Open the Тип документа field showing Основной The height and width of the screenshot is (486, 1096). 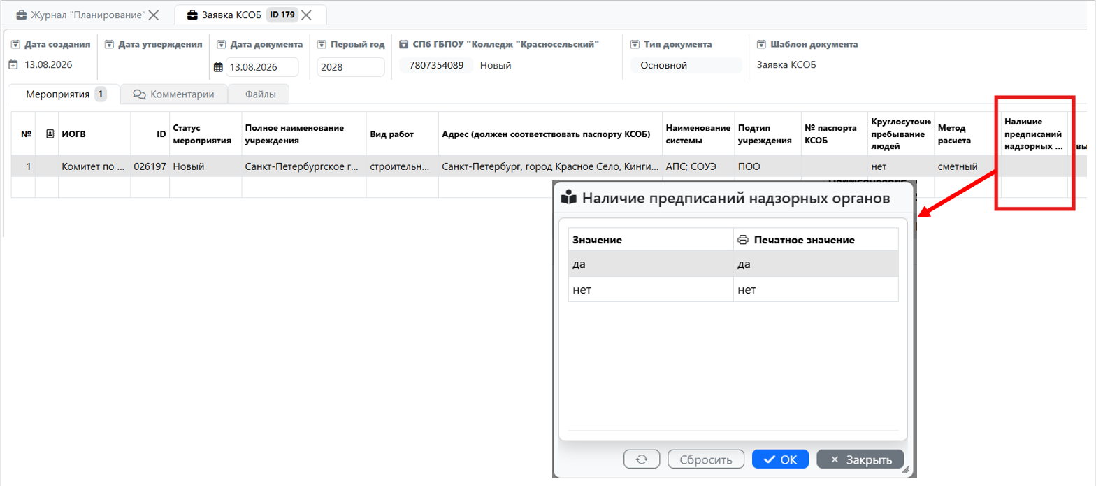click(x=686, y=65)
